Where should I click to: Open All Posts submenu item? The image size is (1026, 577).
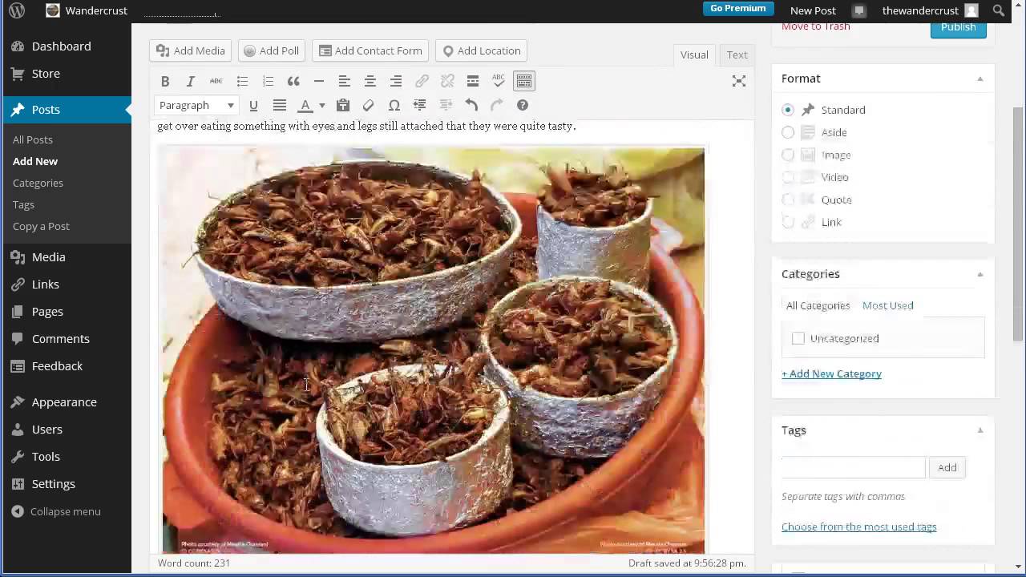click(33, 139)
